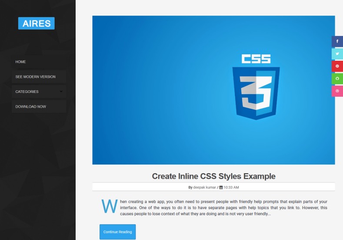
Task: Open the CATEGORIES menu item
Action: click(x=39, y=92)
